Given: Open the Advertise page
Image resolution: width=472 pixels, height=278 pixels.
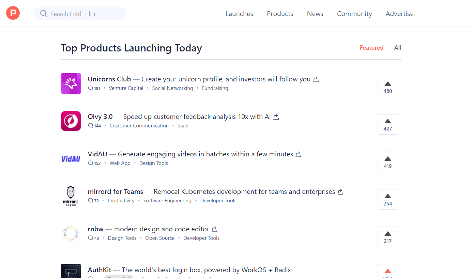Looking at the screenshot, I should tap(400, 14).
